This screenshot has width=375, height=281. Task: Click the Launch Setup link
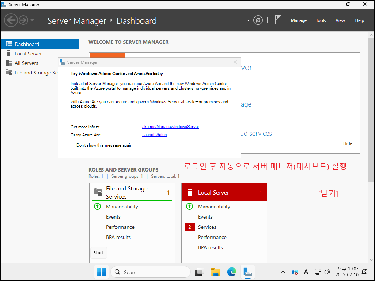154,135
